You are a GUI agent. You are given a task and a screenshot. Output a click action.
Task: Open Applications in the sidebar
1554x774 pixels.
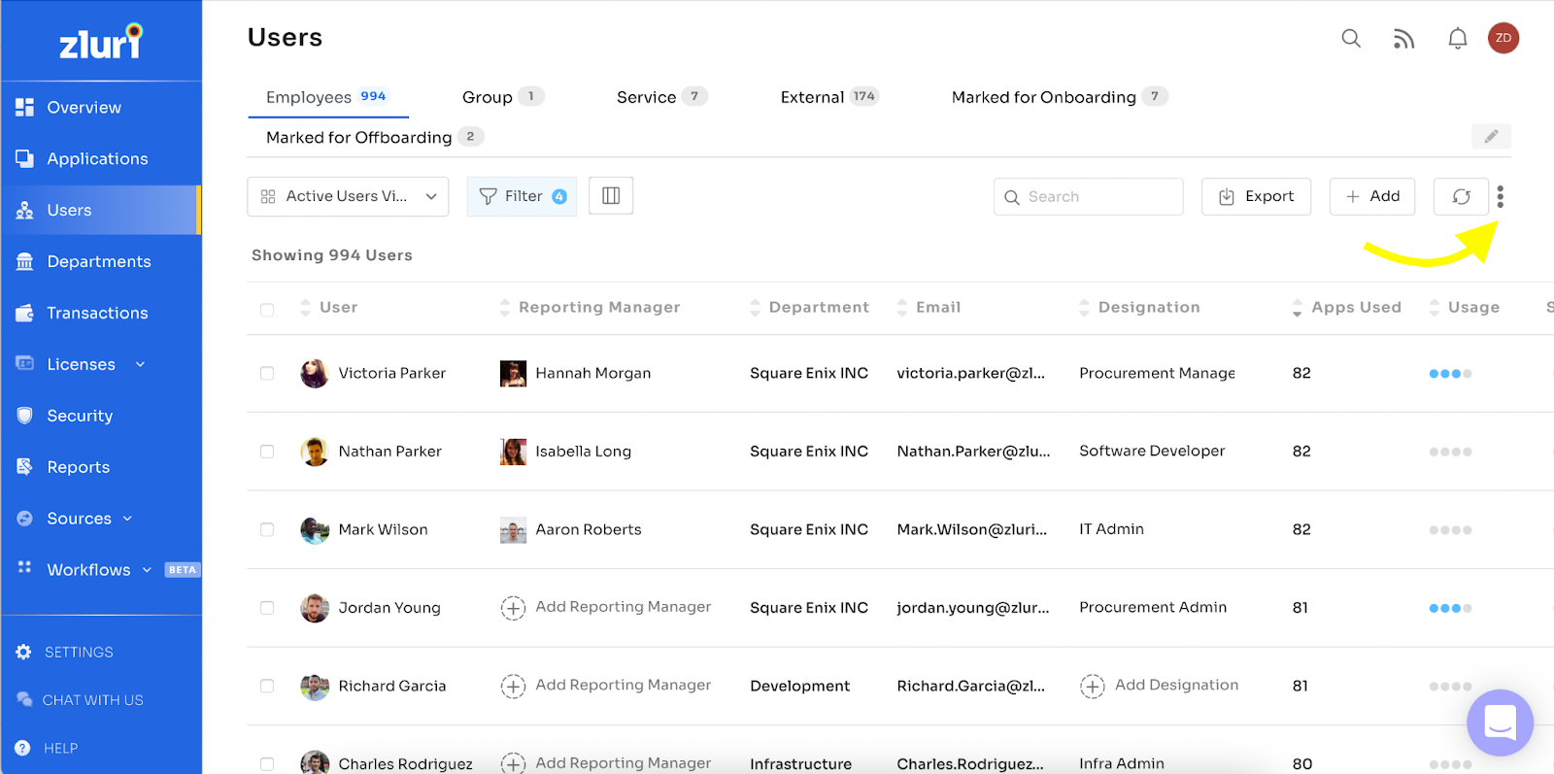coord(101,159)
